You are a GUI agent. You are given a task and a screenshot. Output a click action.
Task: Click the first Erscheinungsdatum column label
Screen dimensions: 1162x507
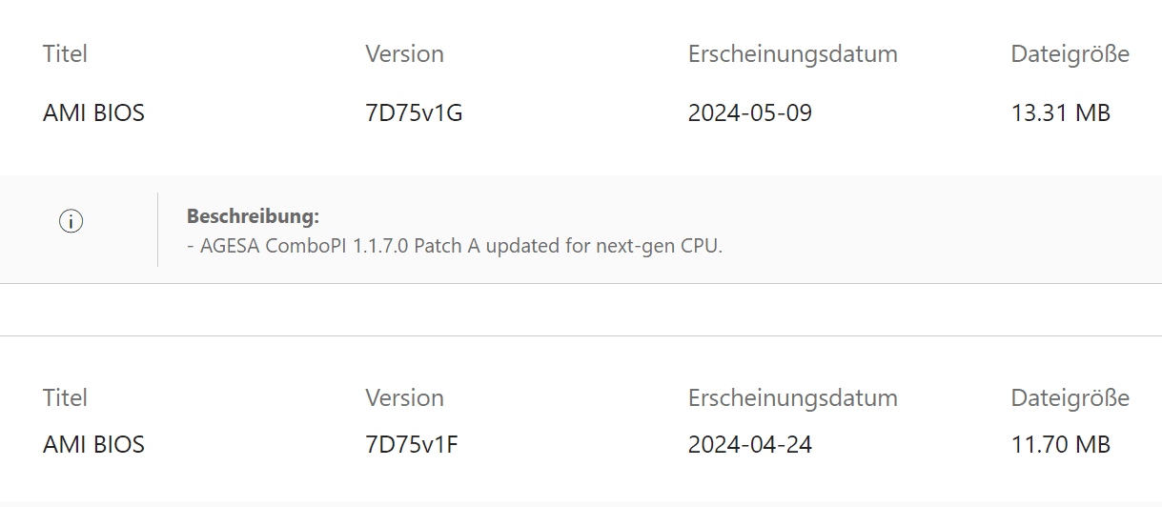[793, 54]
